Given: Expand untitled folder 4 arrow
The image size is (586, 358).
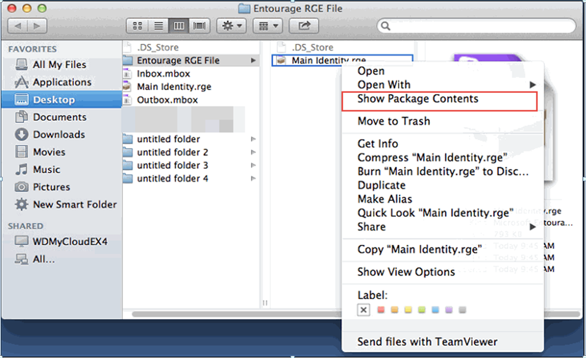Looking at the screenshot, I should point(253,178).
